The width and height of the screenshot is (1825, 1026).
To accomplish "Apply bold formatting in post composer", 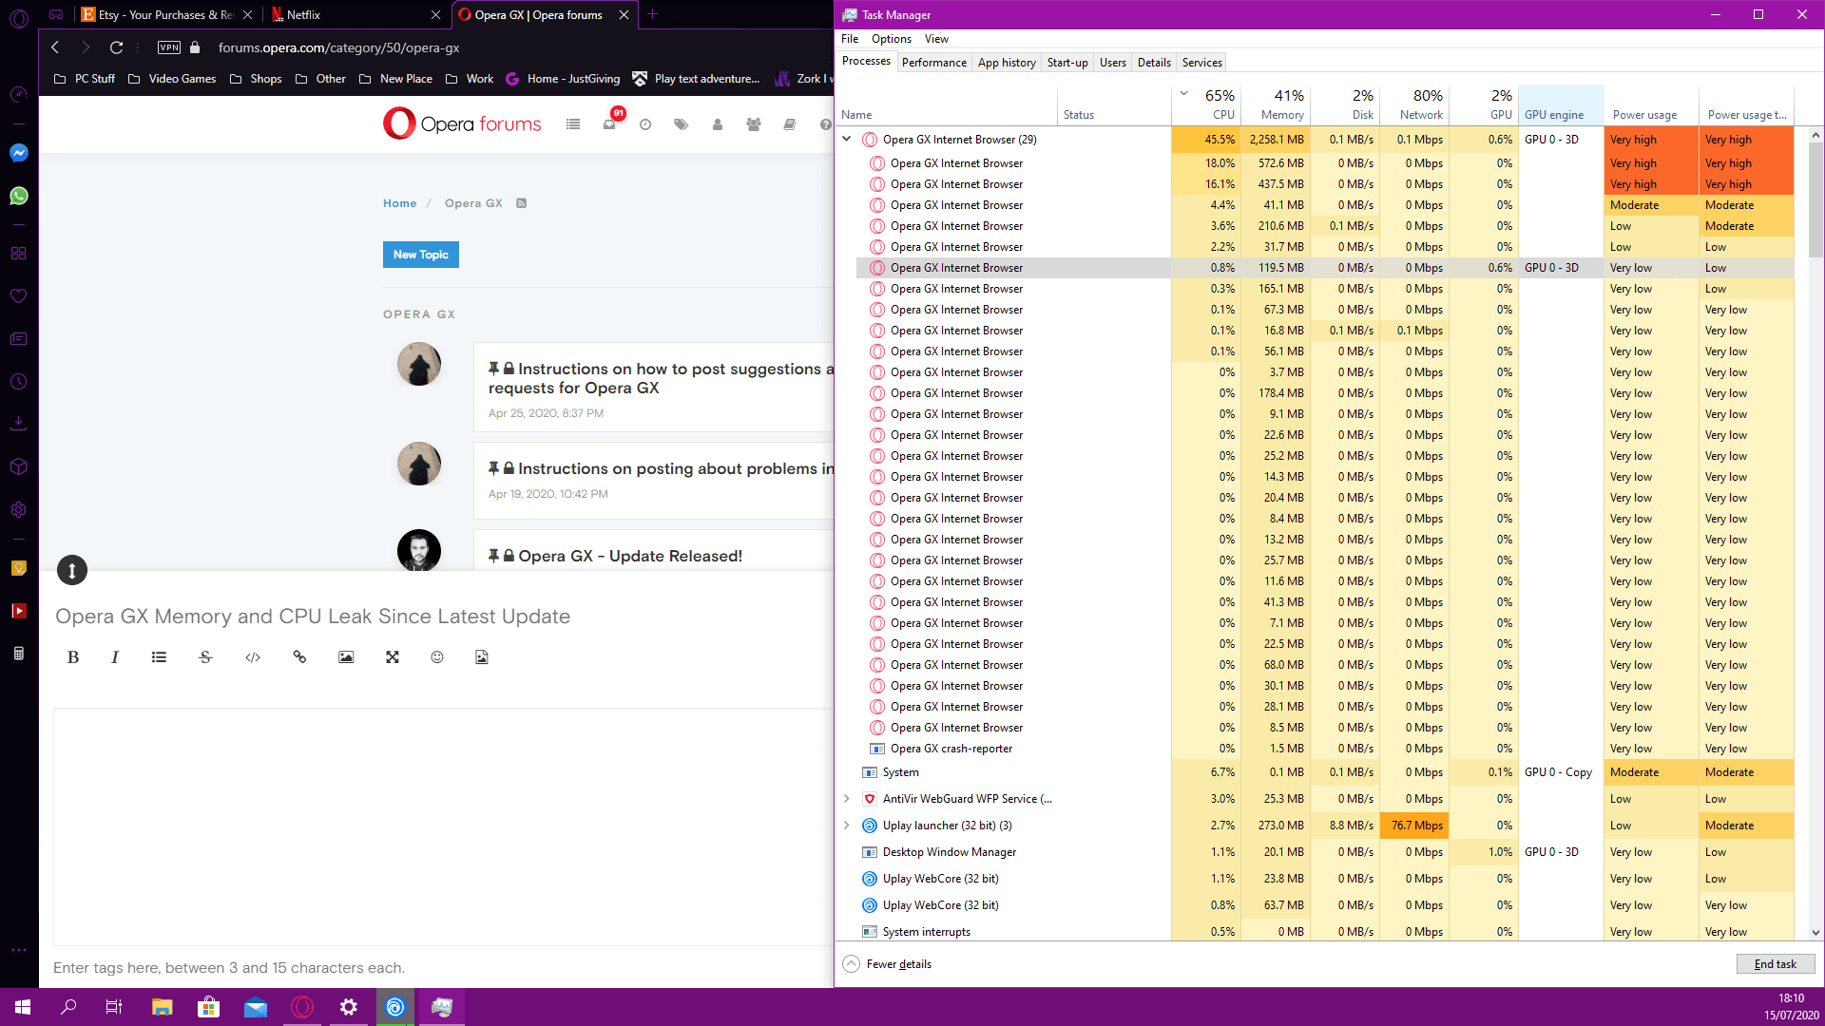I will tap(73, 657).
